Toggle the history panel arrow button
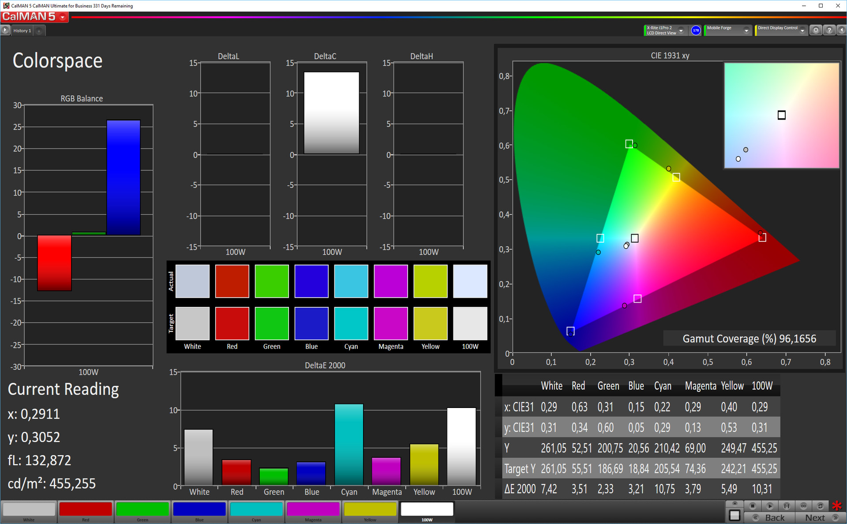This screenshot has width=847, height=524. tap(5, 30)
